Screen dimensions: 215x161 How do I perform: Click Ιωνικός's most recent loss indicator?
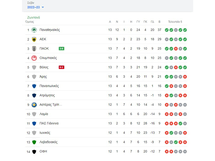tap(185, 133)
